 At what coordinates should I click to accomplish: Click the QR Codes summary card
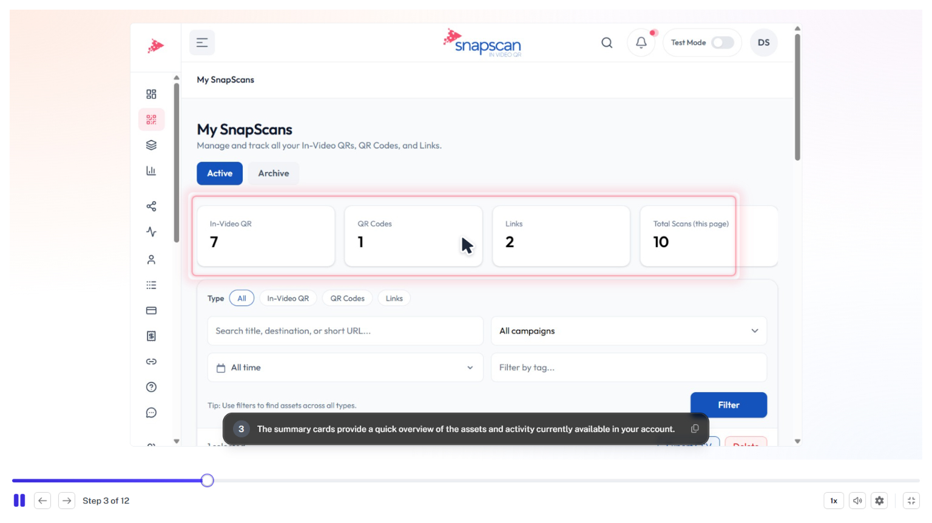point(413,236)
